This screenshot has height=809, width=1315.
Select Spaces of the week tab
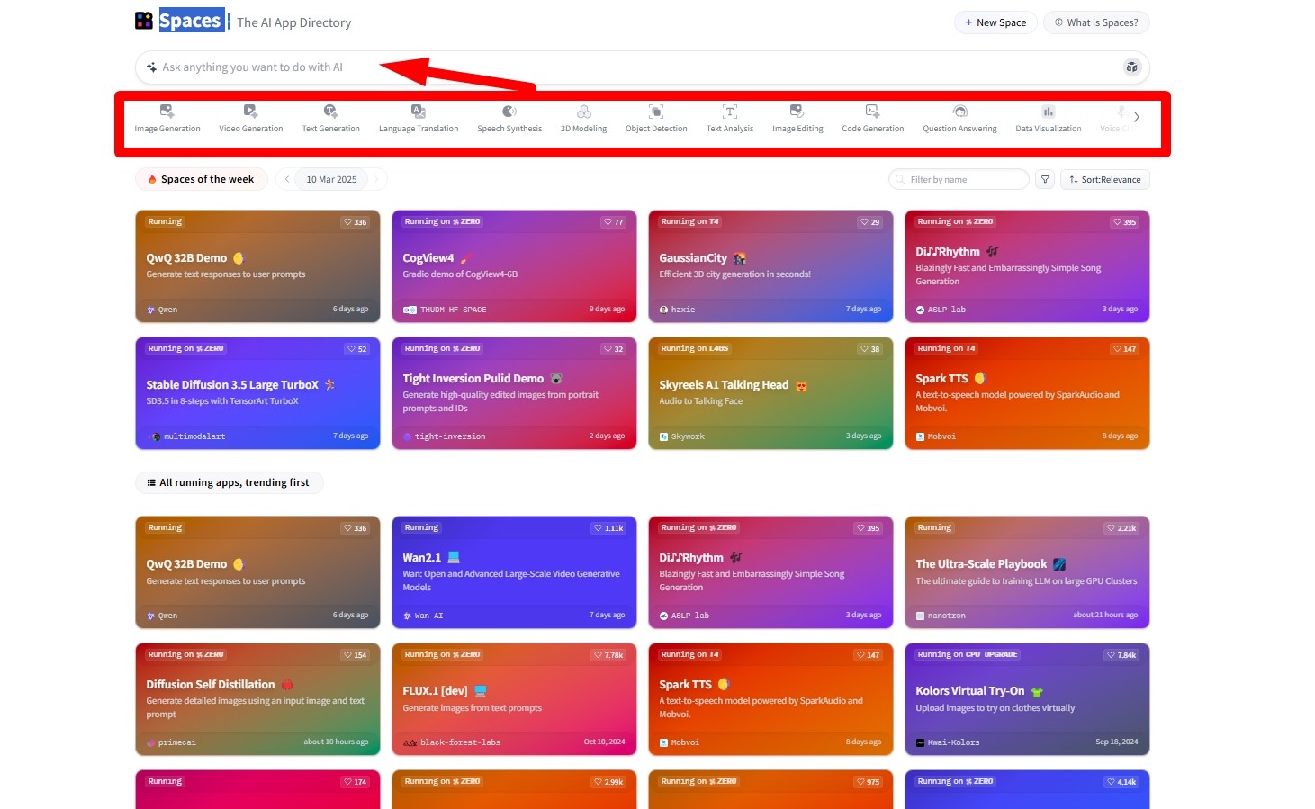tap(202, 179)
